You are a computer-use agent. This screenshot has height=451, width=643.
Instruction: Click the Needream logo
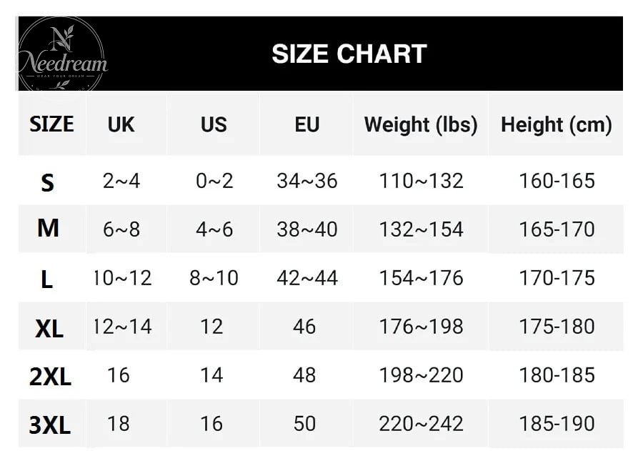(x=61, y=54)
